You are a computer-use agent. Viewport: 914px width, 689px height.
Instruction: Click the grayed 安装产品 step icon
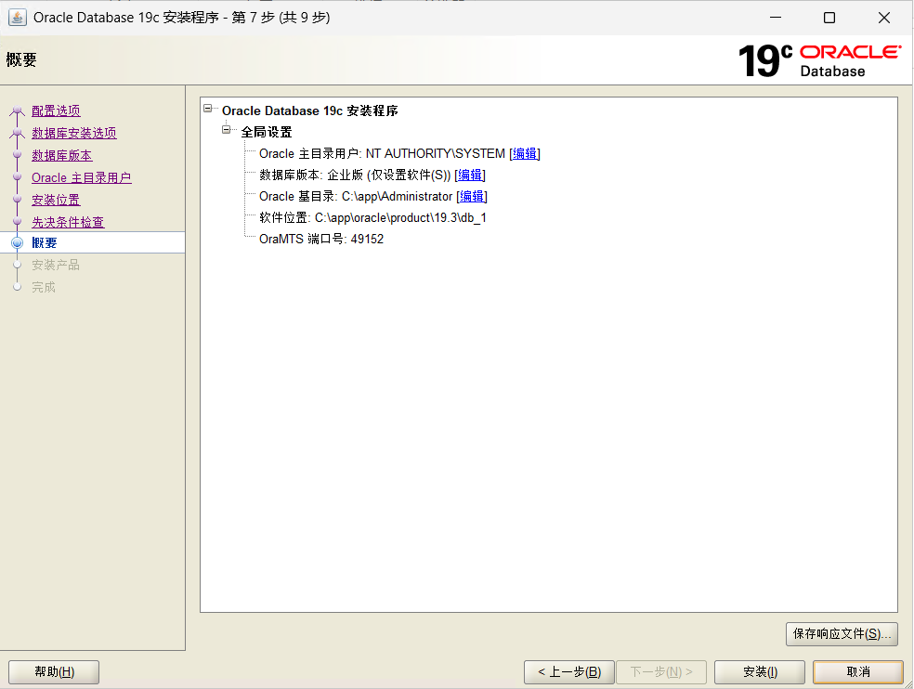(17, 265)
